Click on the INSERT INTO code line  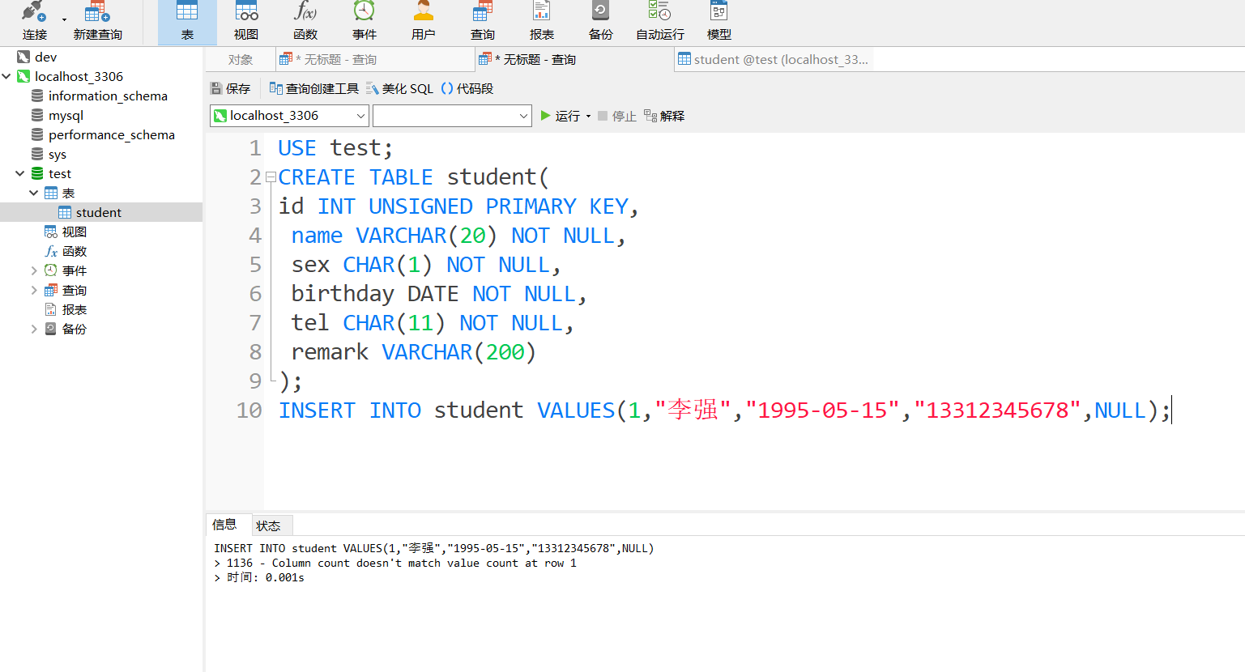[724, 410]
